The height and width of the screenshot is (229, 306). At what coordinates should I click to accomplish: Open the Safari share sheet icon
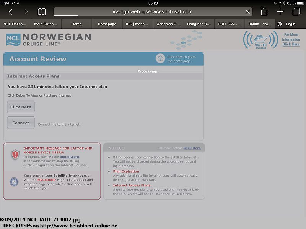tap(264, 11)
